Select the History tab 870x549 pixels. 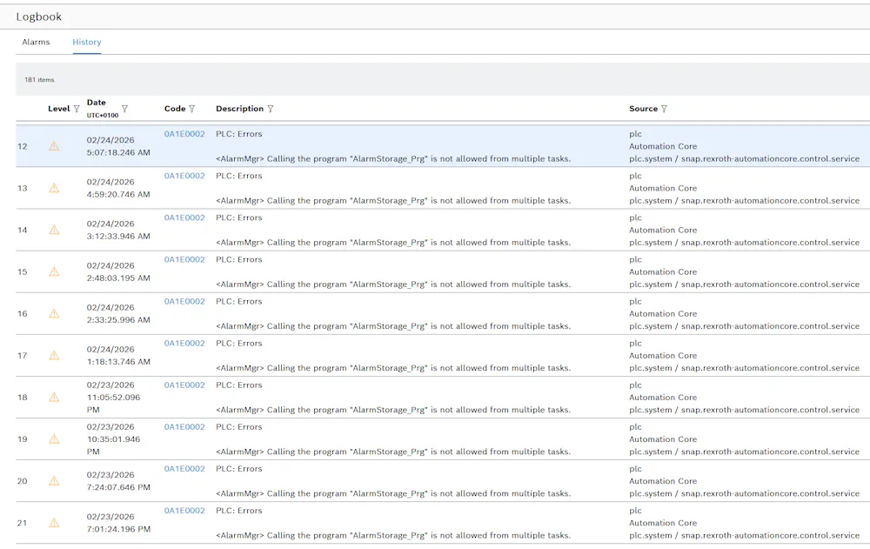(86, 42)
